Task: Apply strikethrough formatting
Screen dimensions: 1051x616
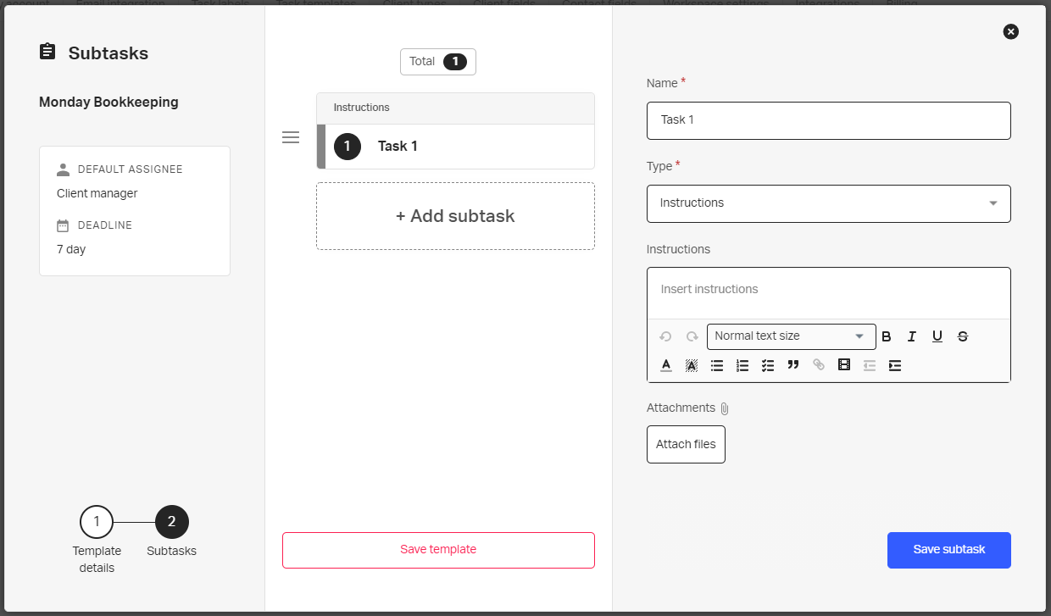Action: (x=963, y=336)
